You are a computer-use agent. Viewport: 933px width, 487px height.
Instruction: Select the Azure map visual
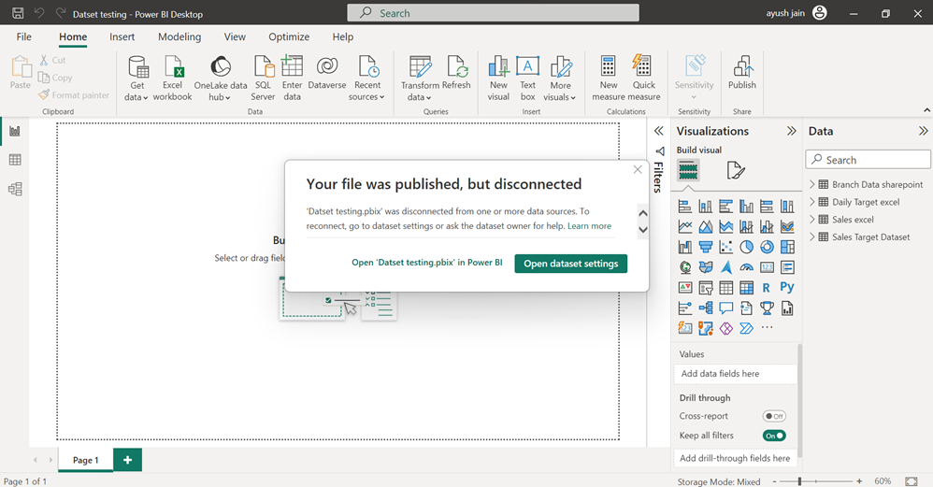click(726, 267)
